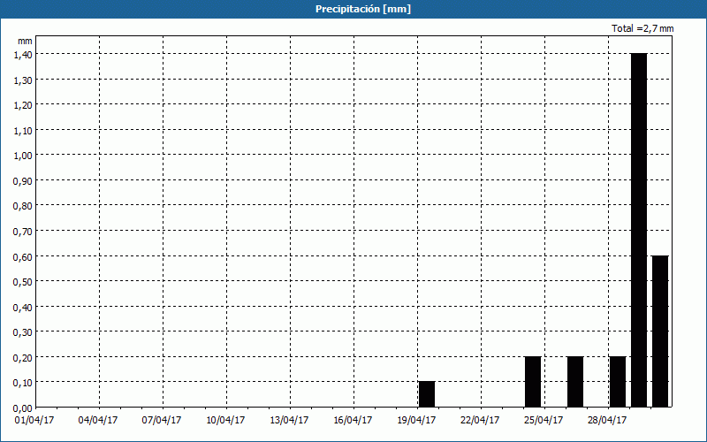Click the y-axis value 0,80
707x442 pixels.
click(22, 206)
